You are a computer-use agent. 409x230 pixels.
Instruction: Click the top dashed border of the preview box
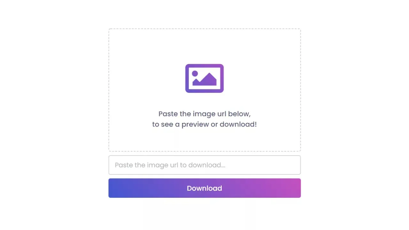click(x=204, y=29)
